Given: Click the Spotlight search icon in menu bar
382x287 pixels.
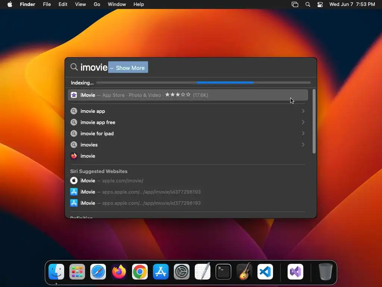Looking at the screenshot, I should click(x=308, y=4).
